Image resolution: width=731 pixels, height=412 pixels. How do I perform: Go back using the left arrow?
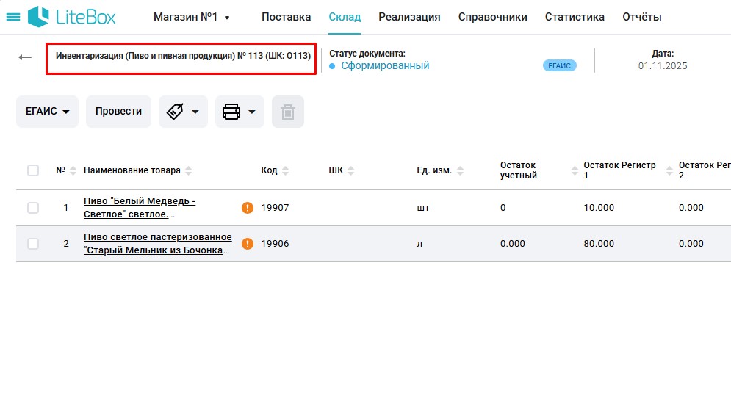pyautogui.click(x=25, y=57)
